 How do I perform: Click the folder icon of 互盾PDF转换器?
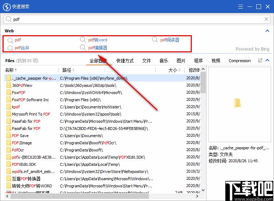tap(9, 178)
